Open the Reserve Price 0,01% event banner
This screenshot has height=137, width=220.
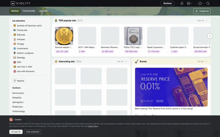(171, 87)
